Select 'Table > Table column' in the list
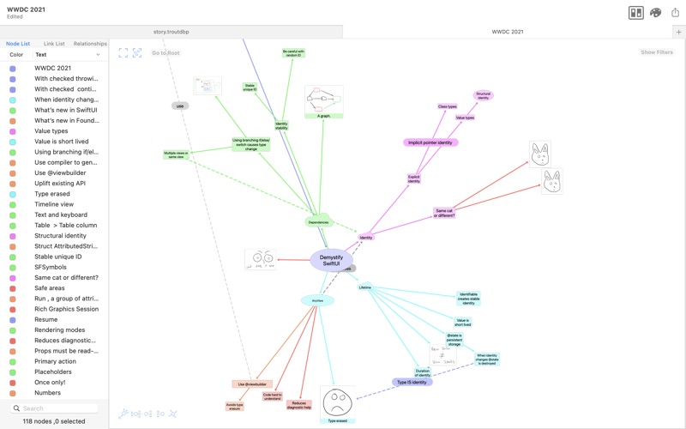Image resolution: width=686 pixels, height=429 pixels. click(66, 226)
